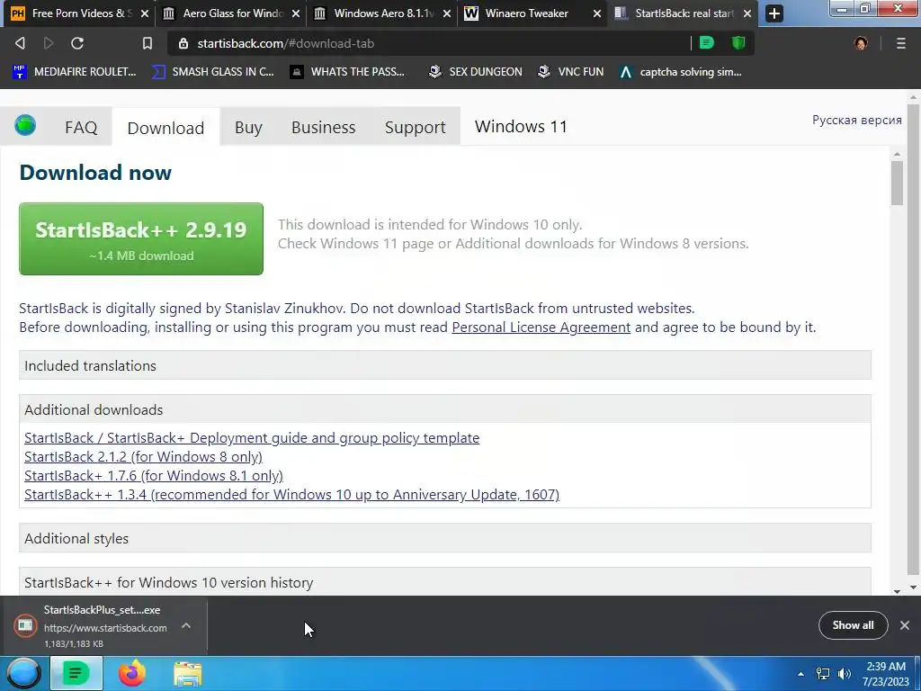Screen dimensions: 921x691
Task: Collapse Additional downloads section
Action: click(x=444, y=409)
